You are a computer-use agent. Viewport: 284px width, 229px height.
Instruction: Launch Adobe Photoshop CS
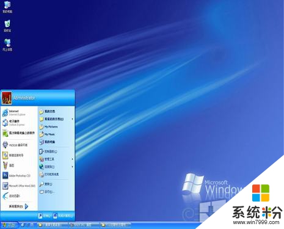(19, 175)
